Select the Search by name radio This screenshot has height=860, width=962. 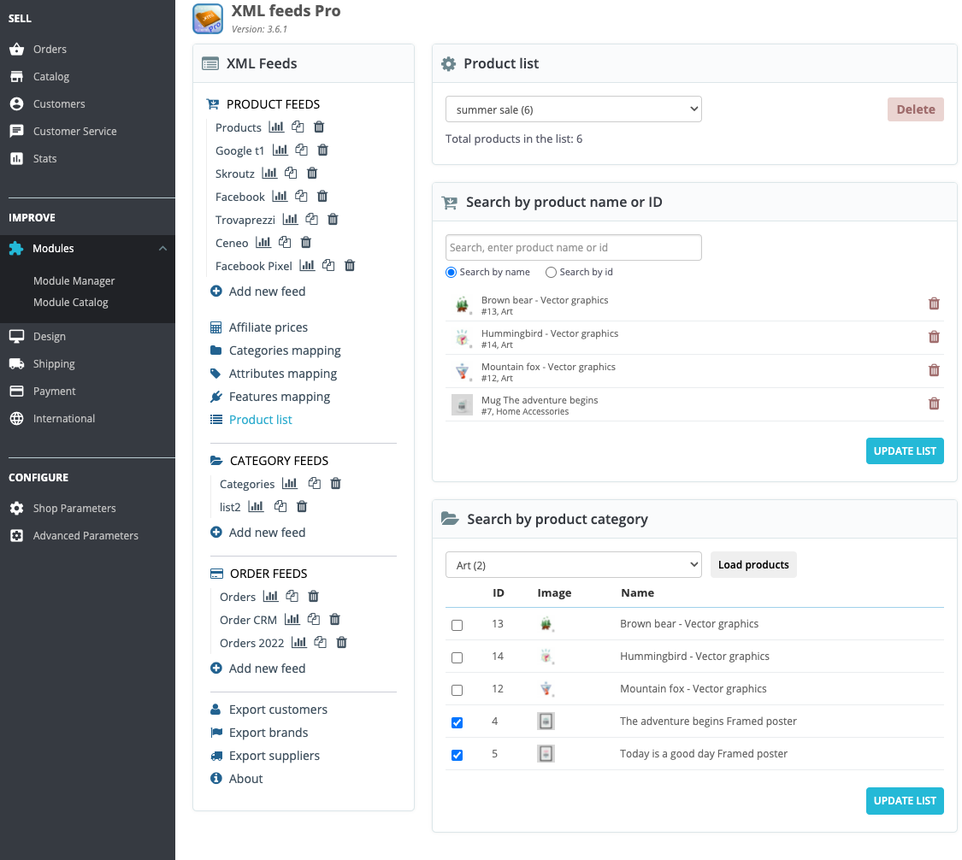click(451, 273)
